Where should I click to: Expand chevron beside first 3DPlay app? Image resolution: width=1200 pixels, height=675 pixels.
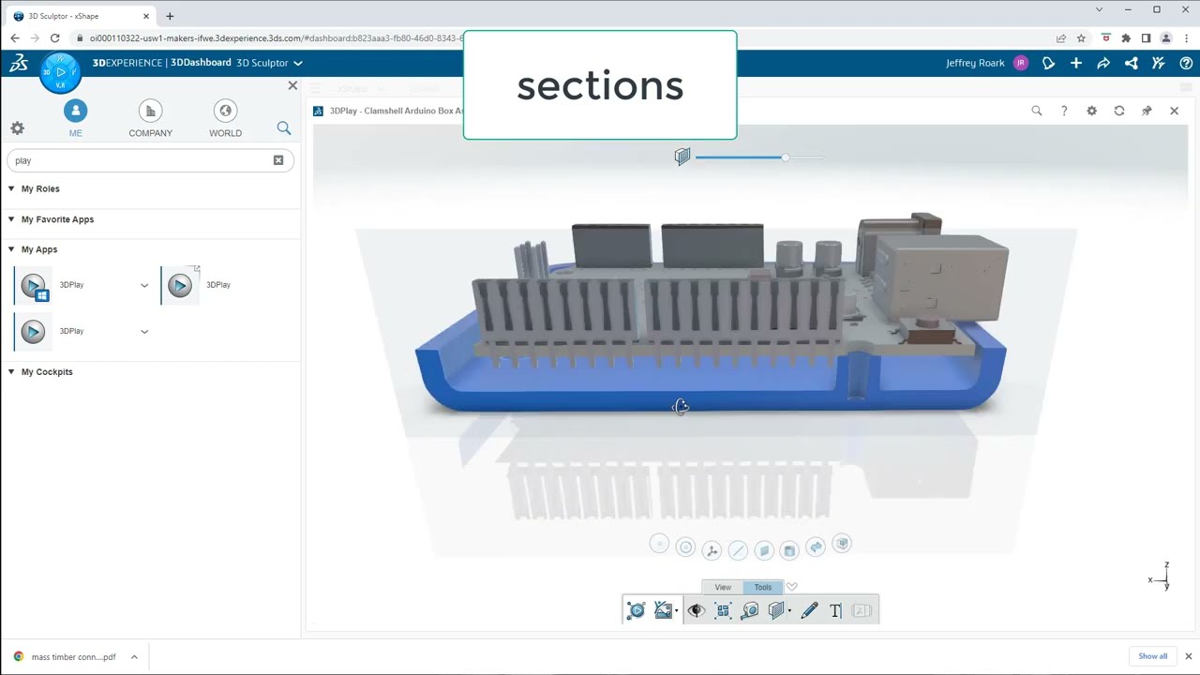144,285
